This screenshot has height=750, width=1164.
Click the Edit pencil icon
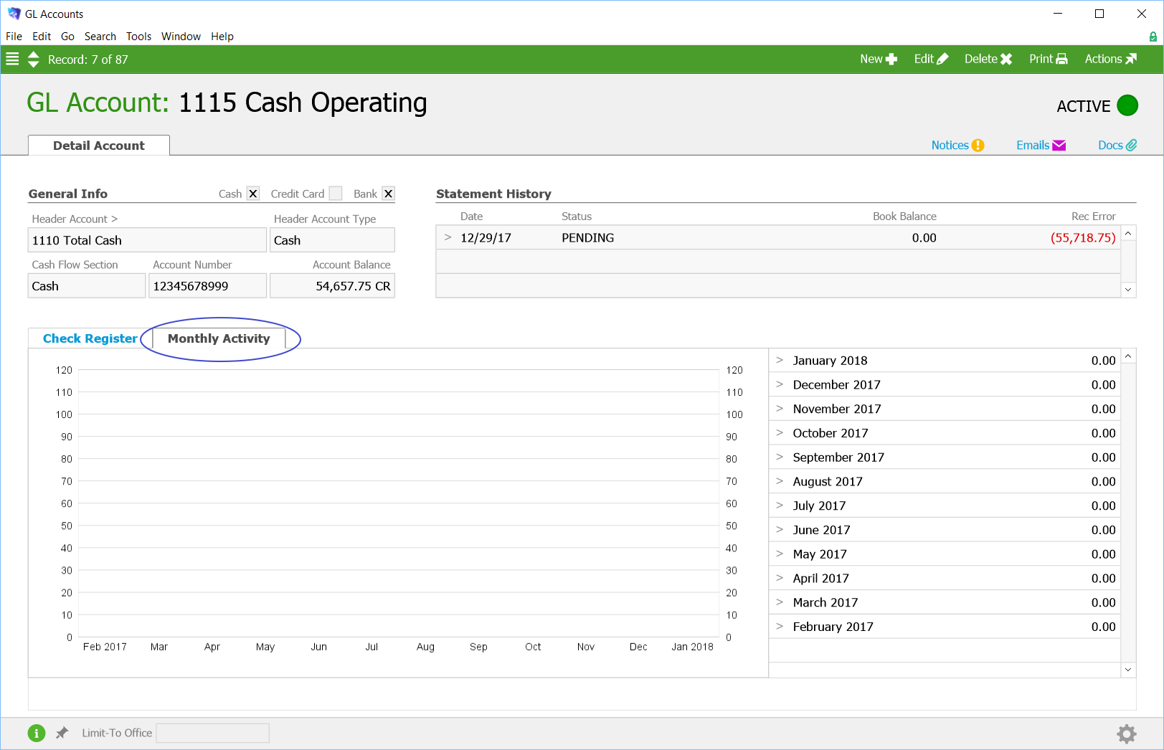[x=942, y=59]
